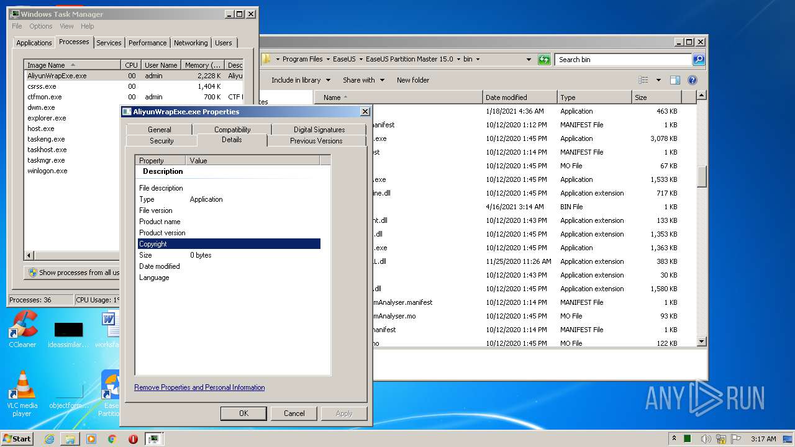
Task: Select csrss.exe process row
Action: [x=134, y=86]
